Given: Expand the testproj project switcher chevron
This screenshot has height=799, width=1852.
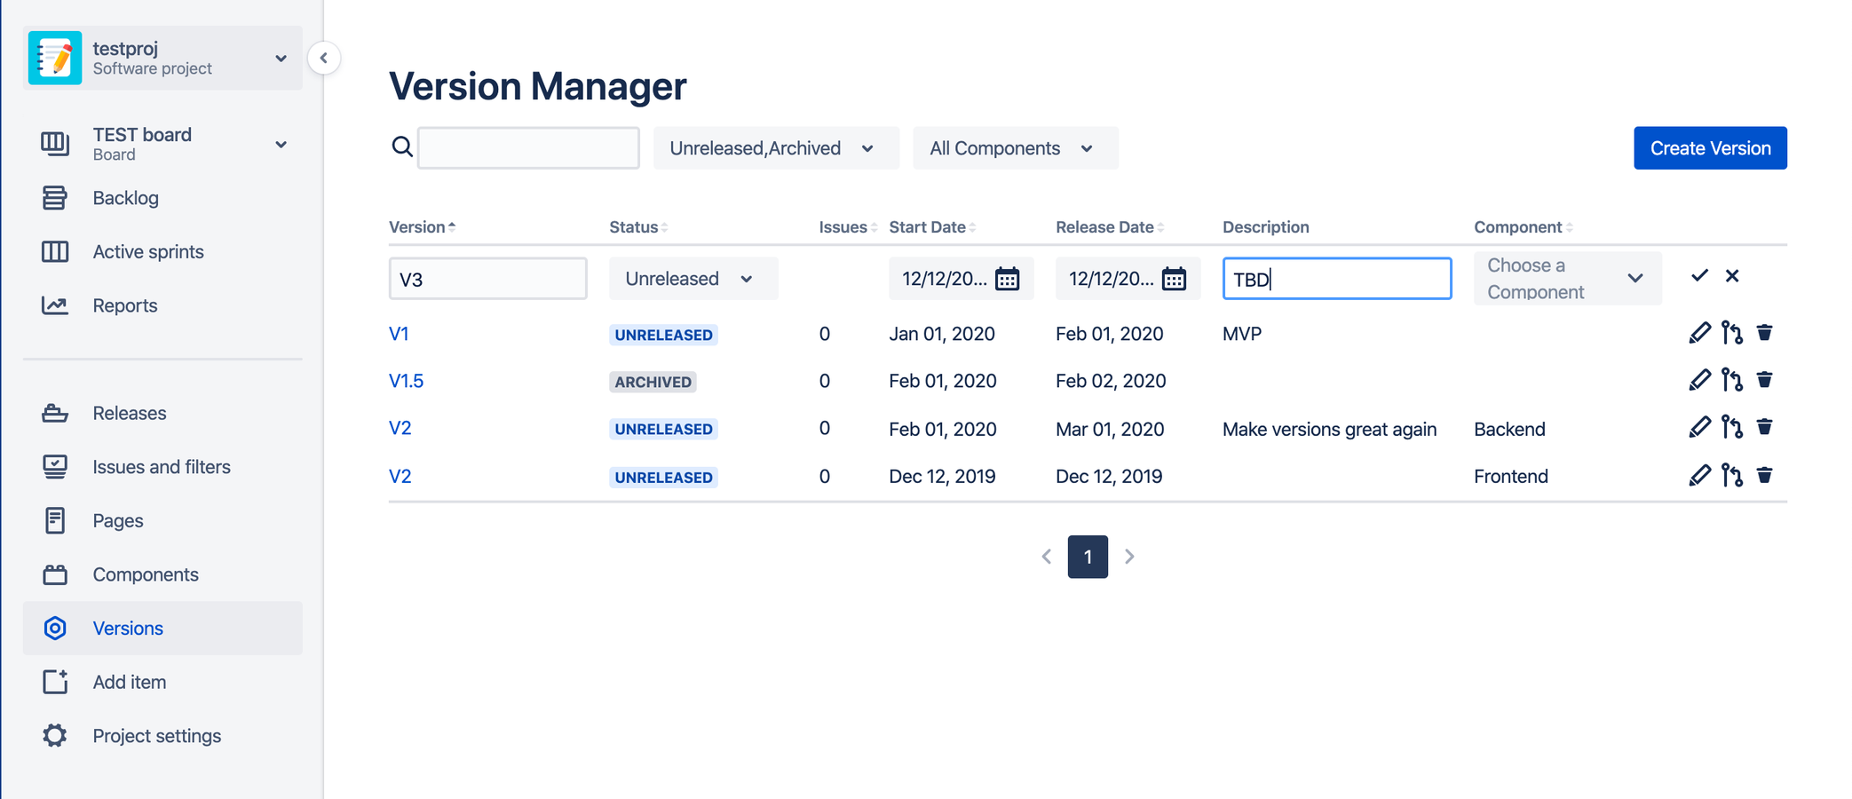Looking at the screenshot, I should 281,59.
